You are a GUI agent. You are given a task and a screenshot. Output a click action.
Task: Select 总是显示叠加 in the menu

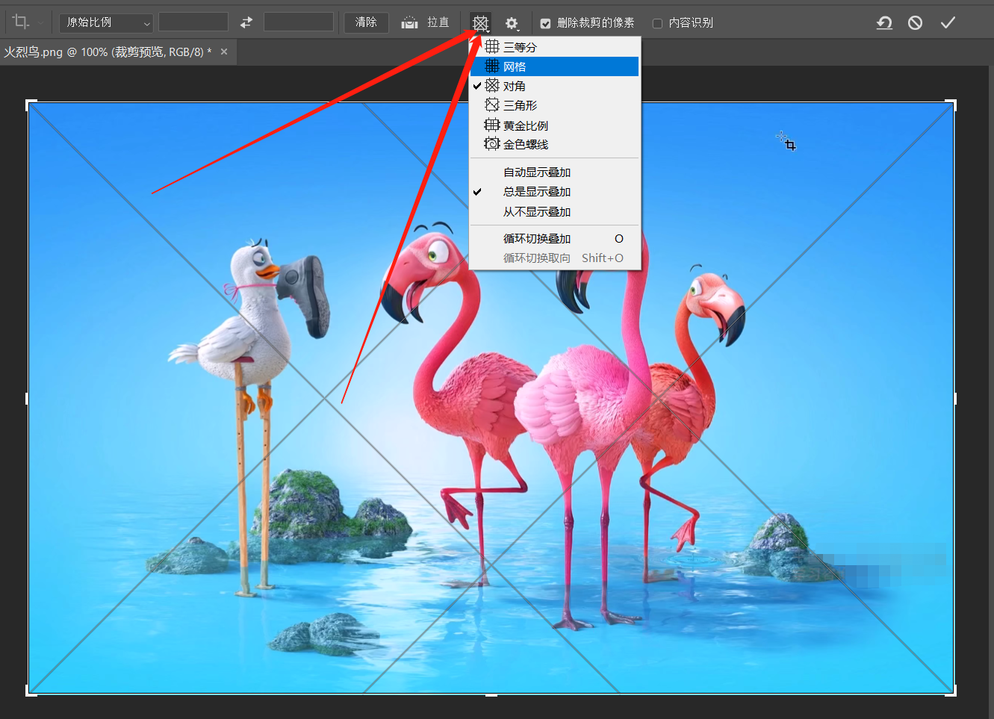pyautogui.click(x=555, y=192)
